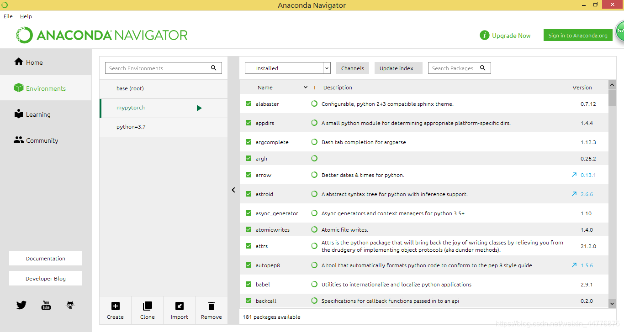Click the Name column sort chevron
Viewport: 624px width, 332px height.
pos(306,87)
